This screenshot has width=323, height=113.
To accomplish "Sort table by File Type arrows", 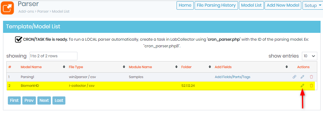I will [x=124, y=67].
